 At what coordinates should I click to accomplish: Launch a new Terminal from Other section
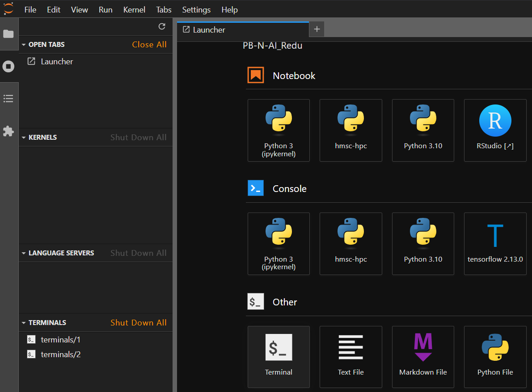point(279,357)
